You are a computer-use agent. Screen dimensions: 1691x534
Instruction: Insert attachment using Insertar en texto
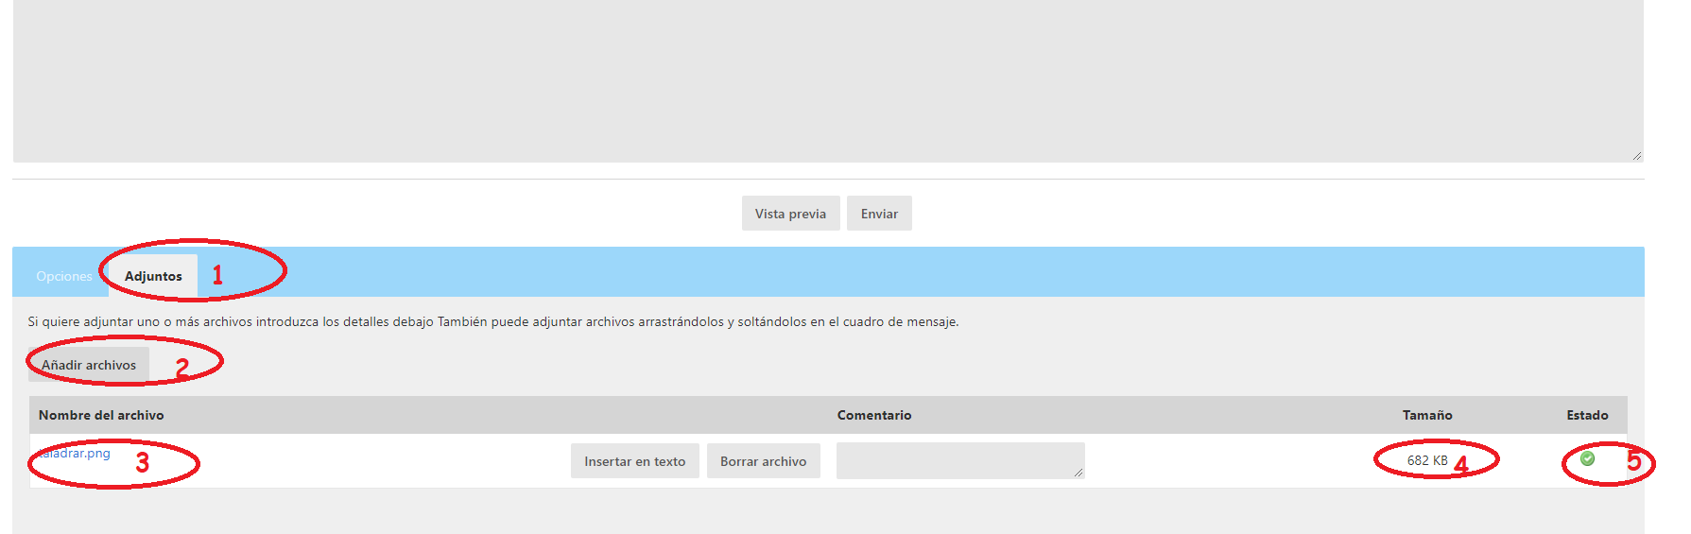(x=634, y=461)
